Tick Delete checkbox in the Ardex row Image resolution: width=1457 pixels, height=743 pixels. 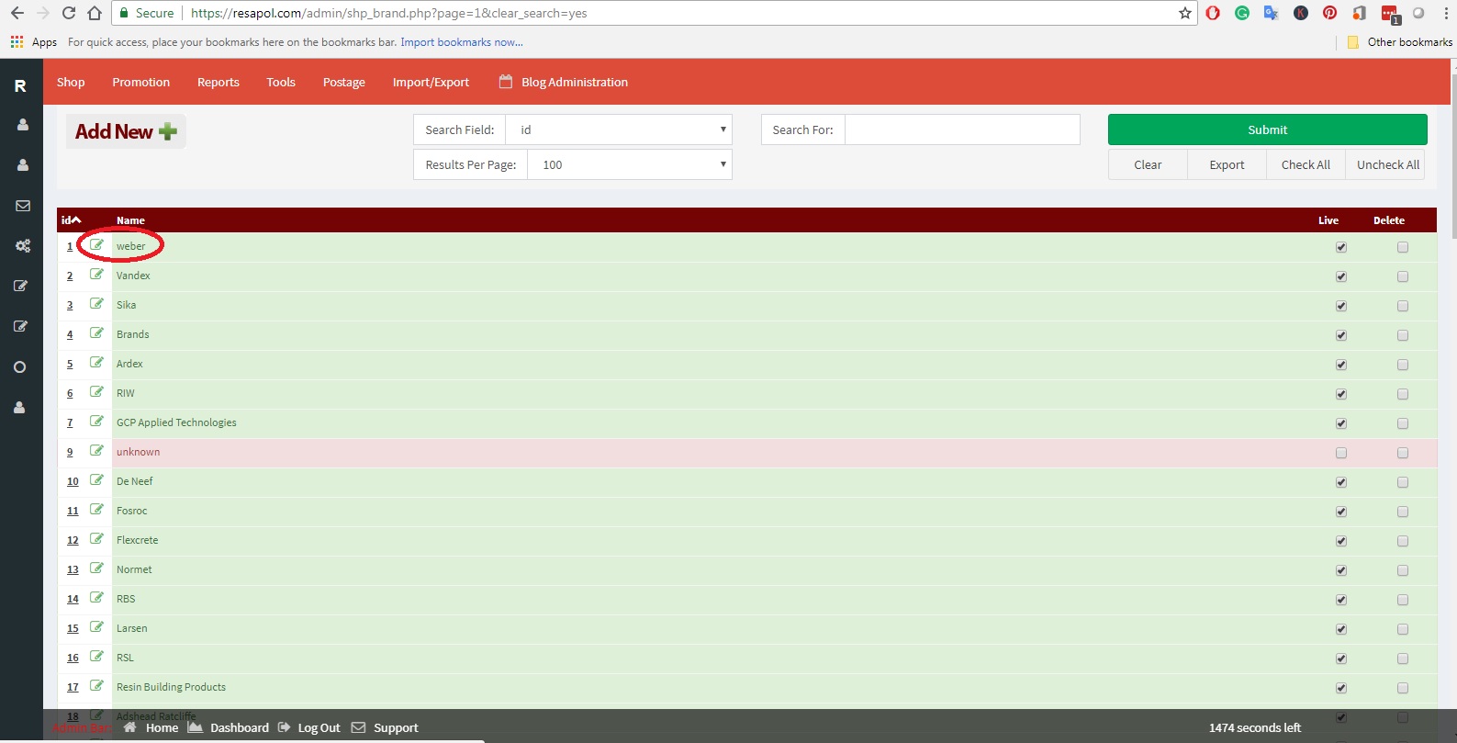1403,365
